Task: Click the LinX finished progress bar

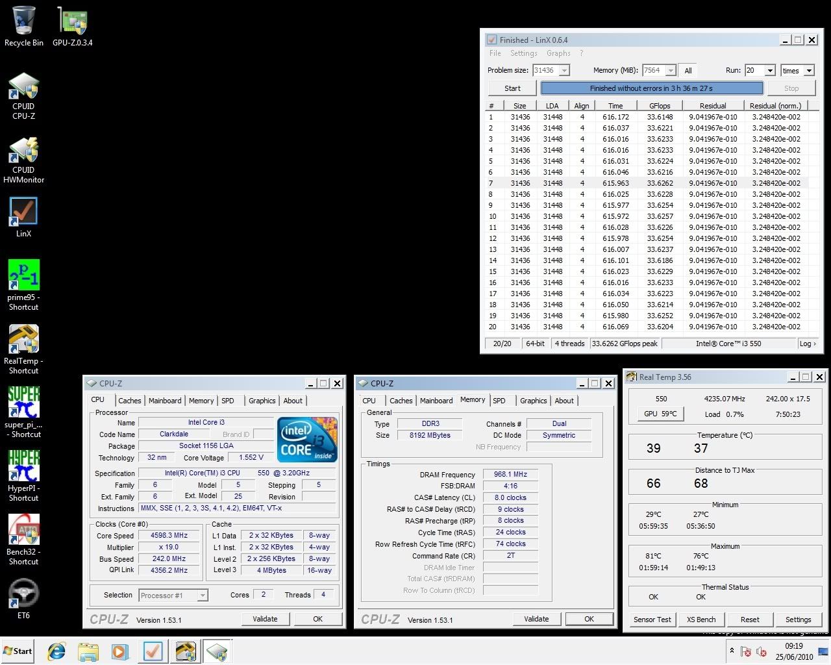Action: point(651,88)
